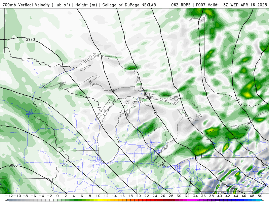Click the 12 value on the color scale
The image size is (269, 202).
(106, 196)
